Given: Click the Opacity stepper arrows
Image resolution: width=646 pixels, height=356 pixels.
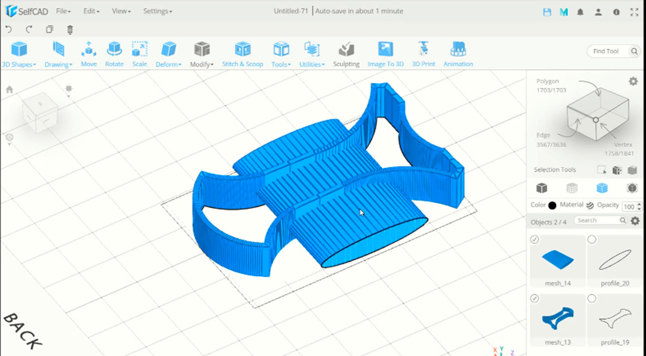Looking at the screenshot, I should 639,207.
